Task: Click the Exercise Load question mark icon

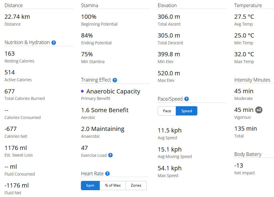Action: pos(110,155)
